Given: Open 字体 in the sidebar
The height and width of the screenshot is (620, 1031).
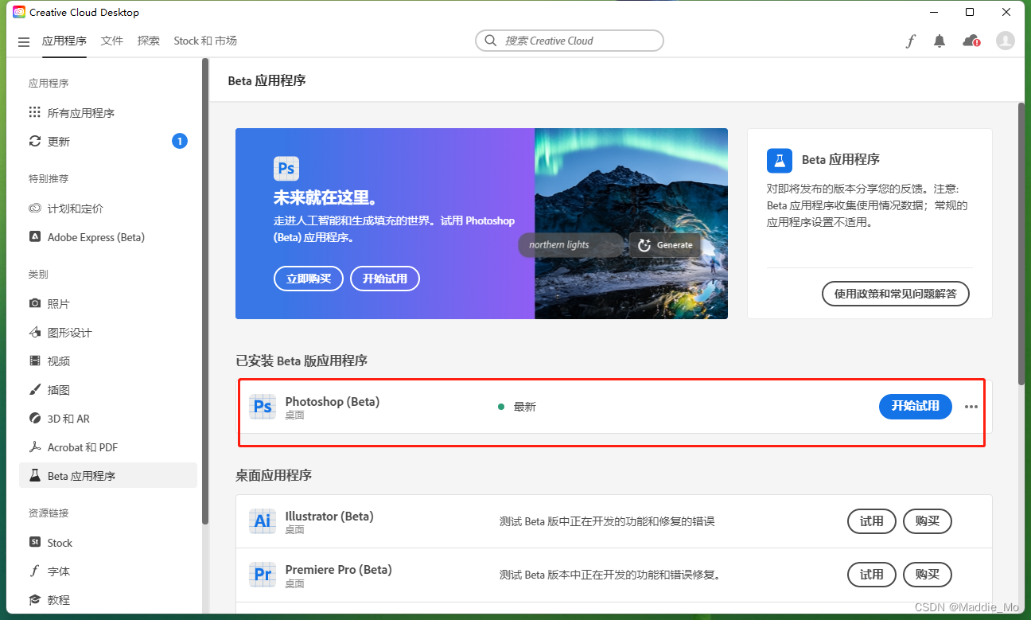Looking at the screenshot, I should [108, 571].
